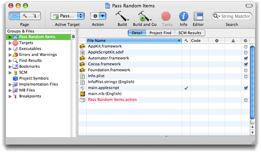Click the main.applescript file icon
Image resolution: width=261 pixels, height=154 pixels.
tap(82, 88)
